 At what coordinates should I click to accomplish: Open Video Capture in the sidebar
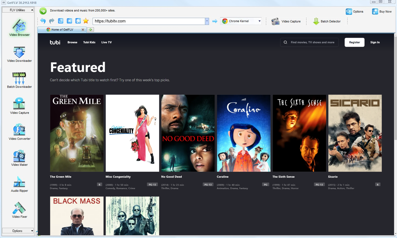point(19,106)
